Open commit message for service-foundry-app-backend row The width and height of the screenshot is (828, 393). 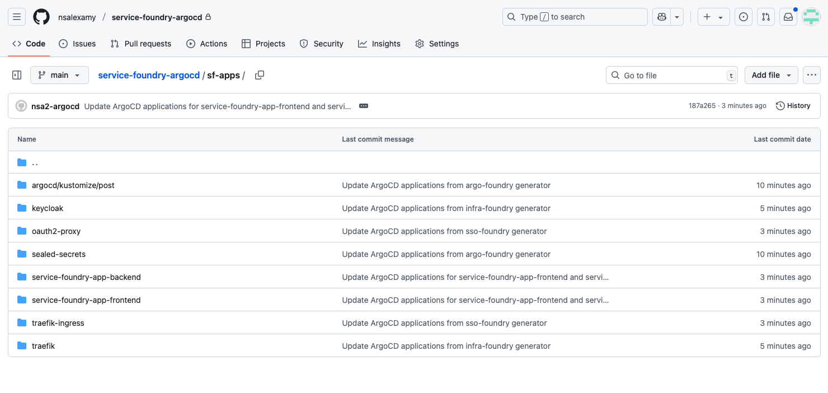point(476,277)
